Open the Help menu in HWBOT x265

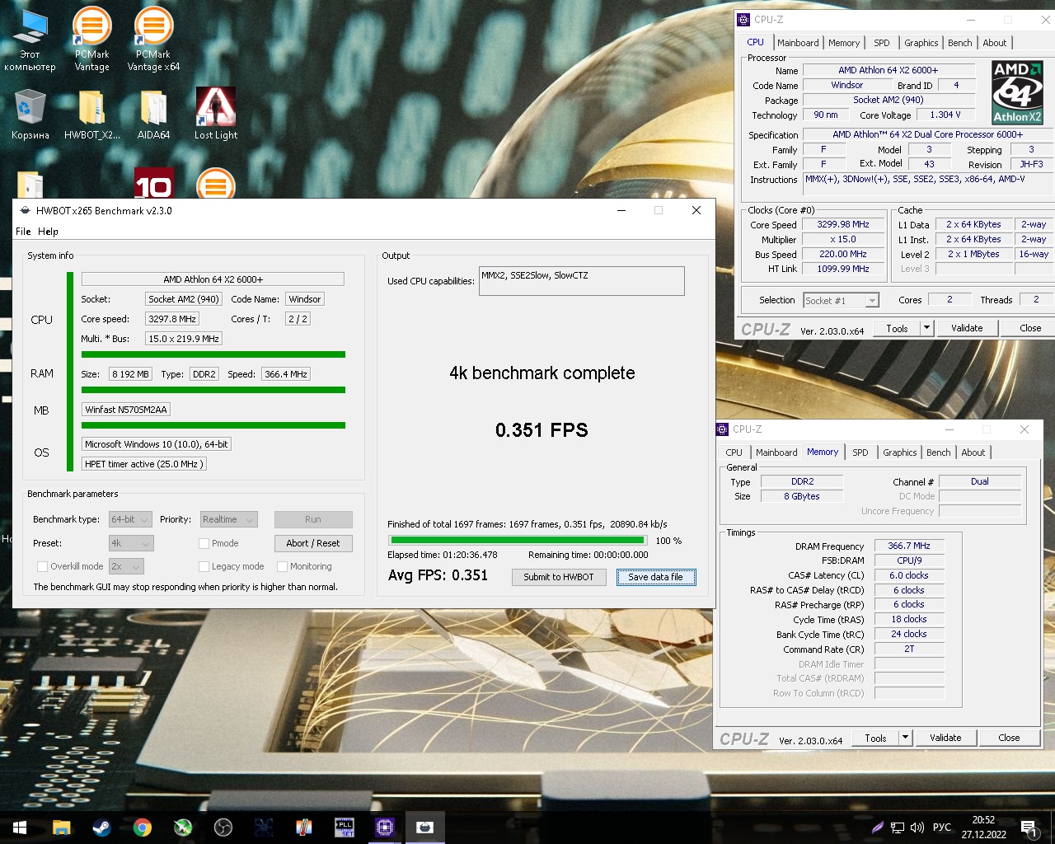tap(48, 232)
